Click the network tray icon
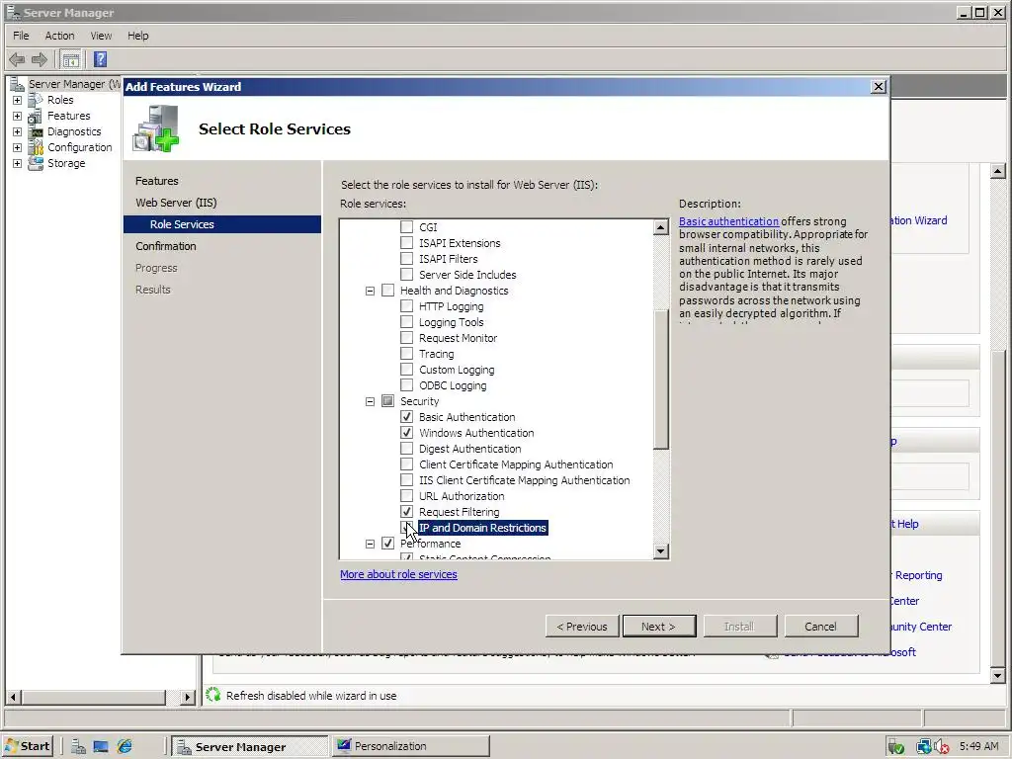The width and height of the screenshot is (1012, 759). coord(923,747)
